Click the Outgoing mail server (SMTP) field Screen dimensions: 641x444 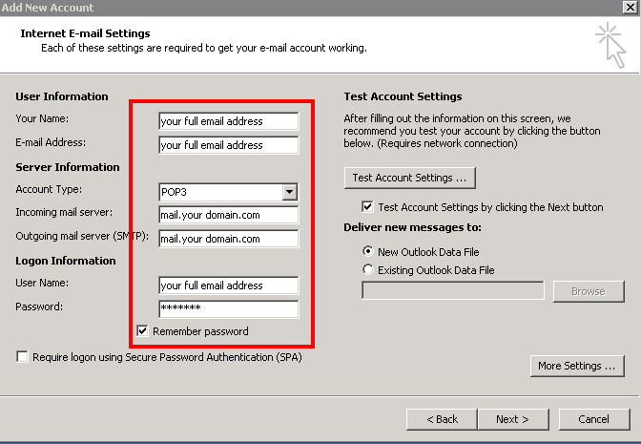(x=229, y=239)
